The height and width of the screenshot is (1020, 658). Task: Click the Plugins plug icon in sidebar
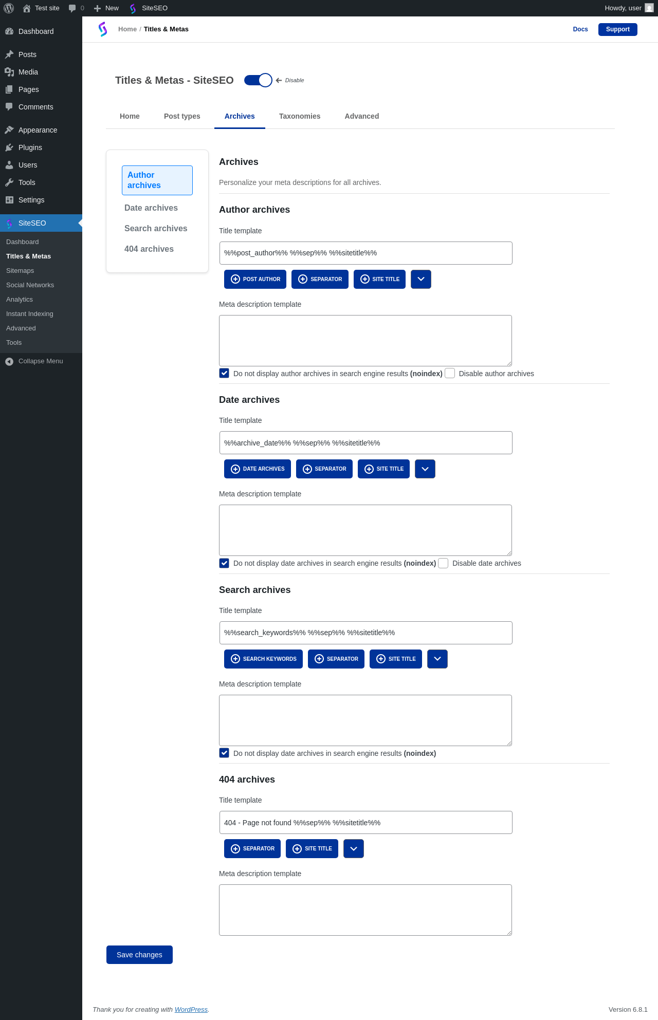point(9,147)
